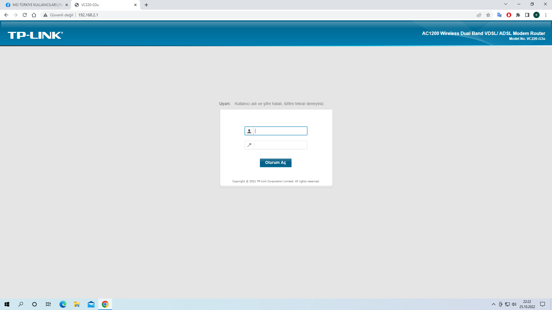Image resolution: width=552 pixels, height=310 pixels.
Task: Click the share page icon
Action: click(x=479, y=15)
